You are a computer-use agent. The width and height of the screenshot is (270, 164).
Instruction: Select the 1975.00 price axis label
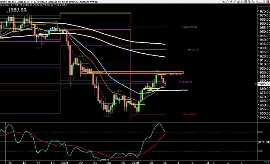pos(264,11)
